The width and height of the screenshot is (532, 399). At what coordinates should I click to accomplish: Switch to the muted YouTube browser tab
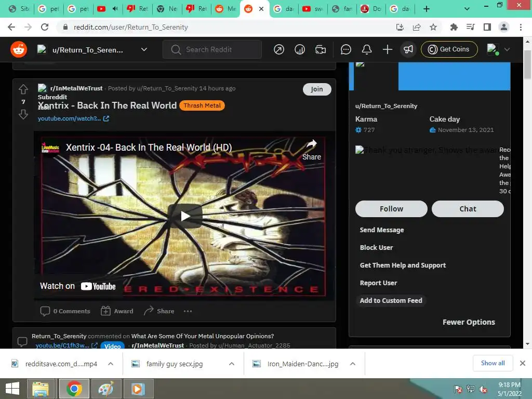pyautogui.click(x=108, y=9)
